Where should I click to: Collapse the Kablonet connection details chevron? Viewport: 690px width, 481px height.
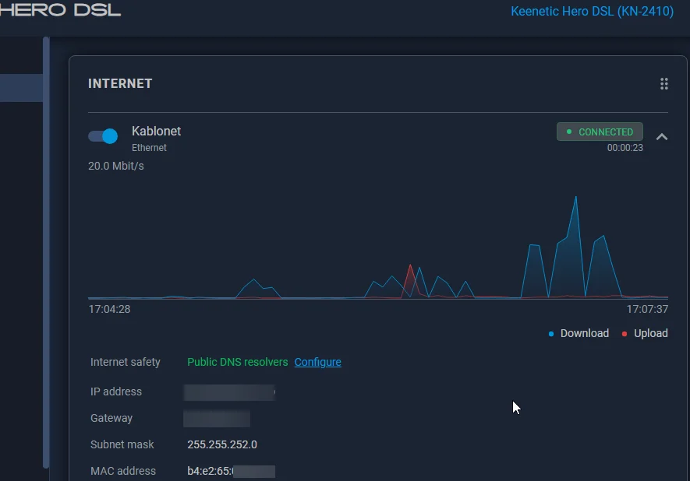coord(662,137)
